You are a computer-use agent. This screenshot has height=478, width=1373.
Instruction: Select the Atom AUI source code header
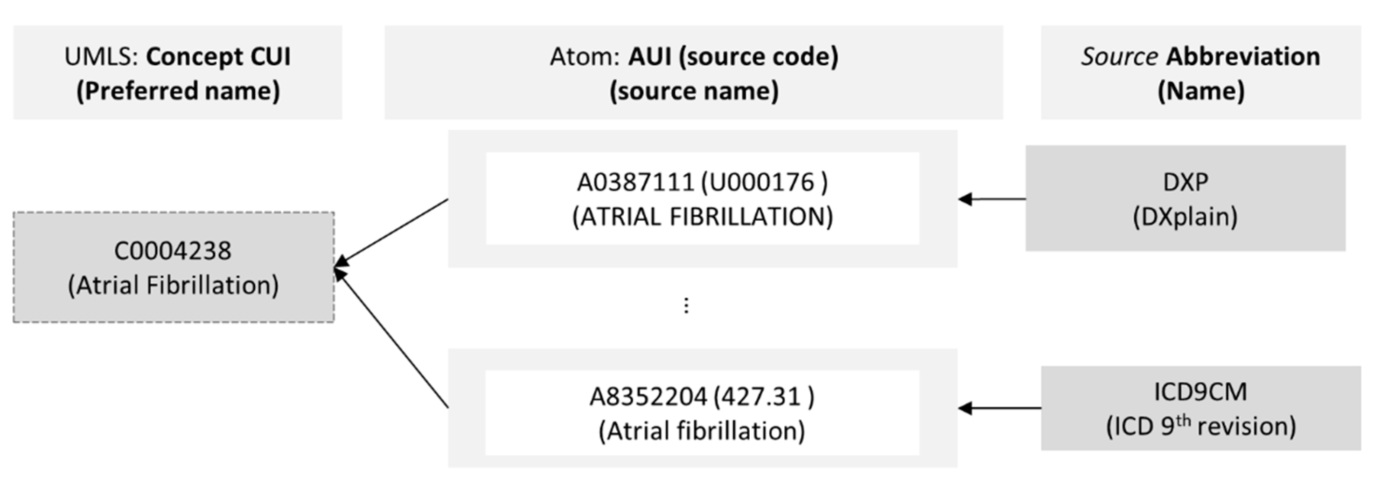point(693,72)
